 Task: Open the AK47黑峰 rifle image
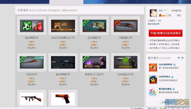tap(63, 62)
